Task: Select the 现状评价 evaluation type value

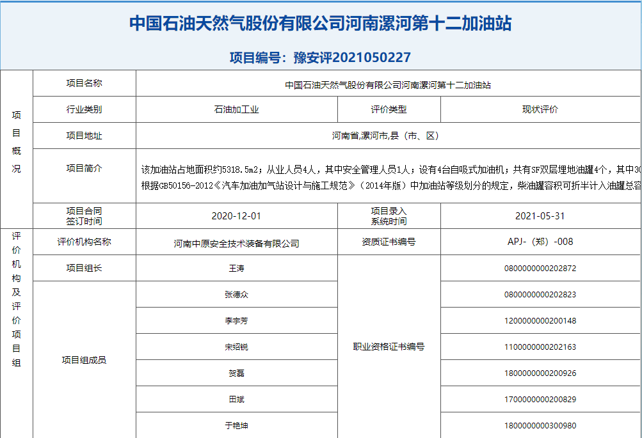Action: 540,109
